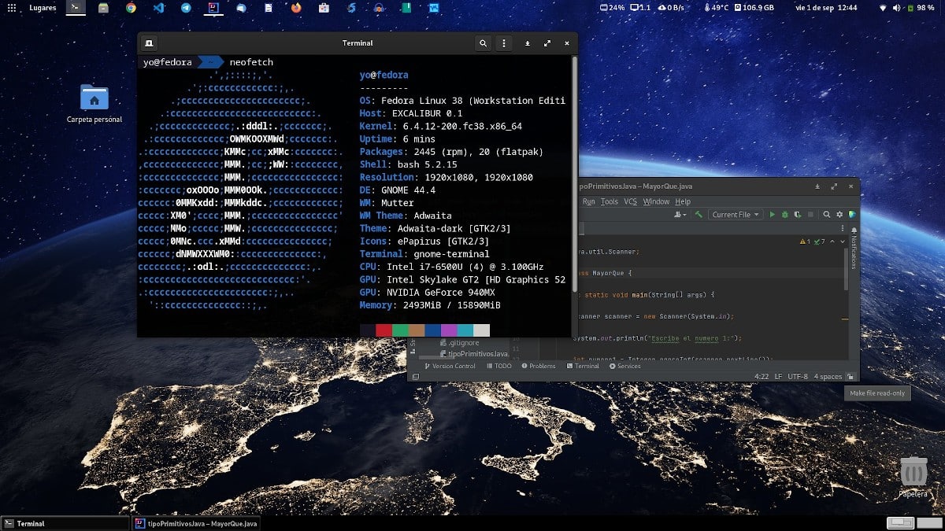Image resolution: width=945 pixels, height=531 pixels.
Task: Click the workspace switcher at bottom right
Action: pos(913,523)
